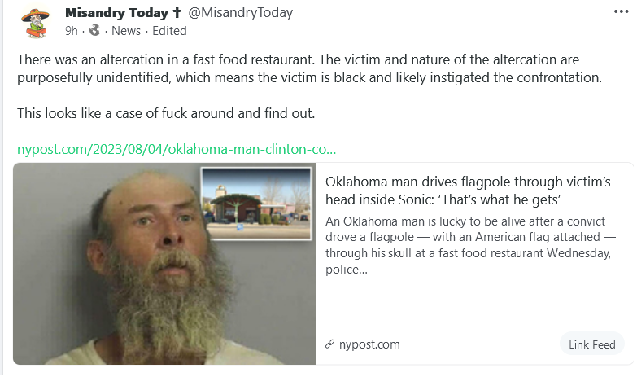Click the article description excerpt text
Image resolution: width=637 pixels, height=377 pixels.
[470, 245]
